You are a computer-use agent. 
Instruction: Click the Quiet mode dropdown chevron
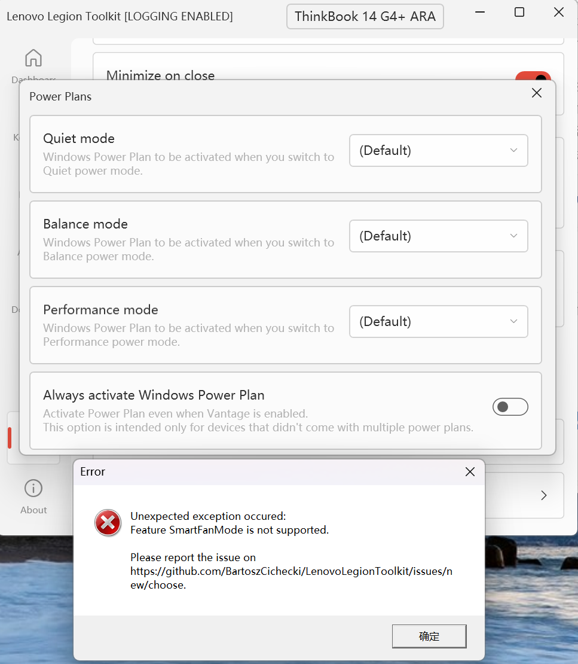tap(513, 150)
